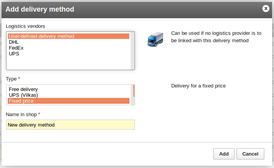Dismiss using the Cancel button
The image size is (274, 168).
point(250,154)
